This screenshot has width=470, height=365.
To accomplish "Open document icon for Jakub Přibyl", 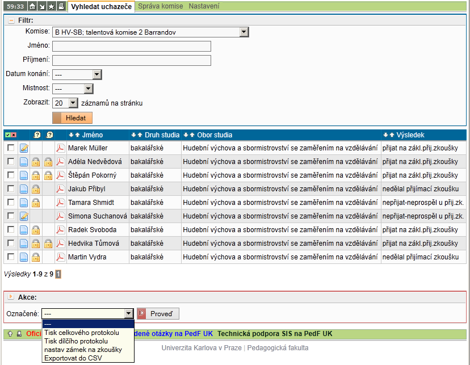I will (x=24, y=189).
